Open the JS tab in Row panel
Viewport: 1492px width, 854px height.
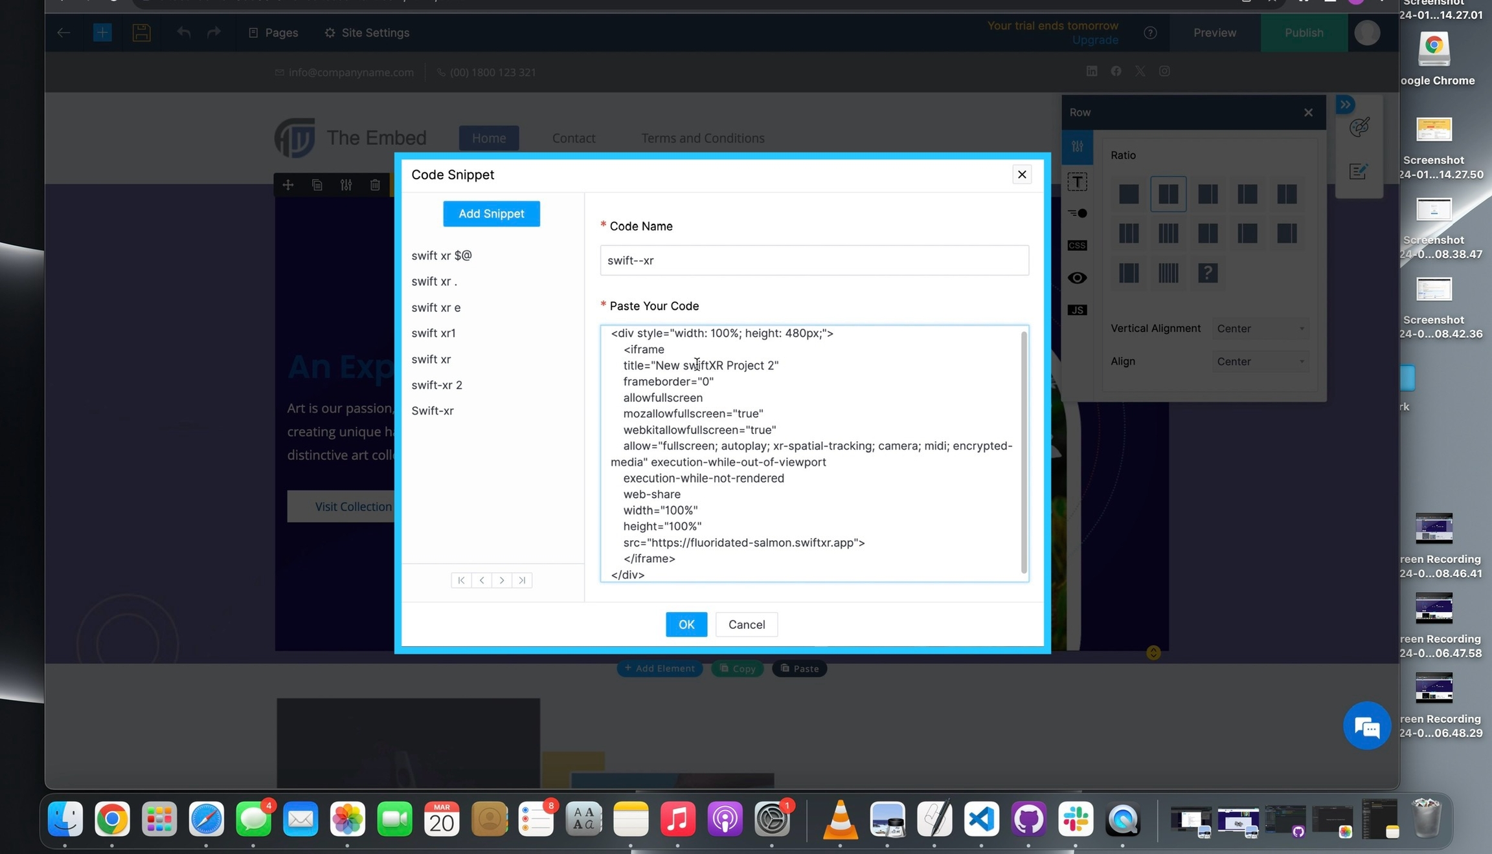tap(1077, 310)
